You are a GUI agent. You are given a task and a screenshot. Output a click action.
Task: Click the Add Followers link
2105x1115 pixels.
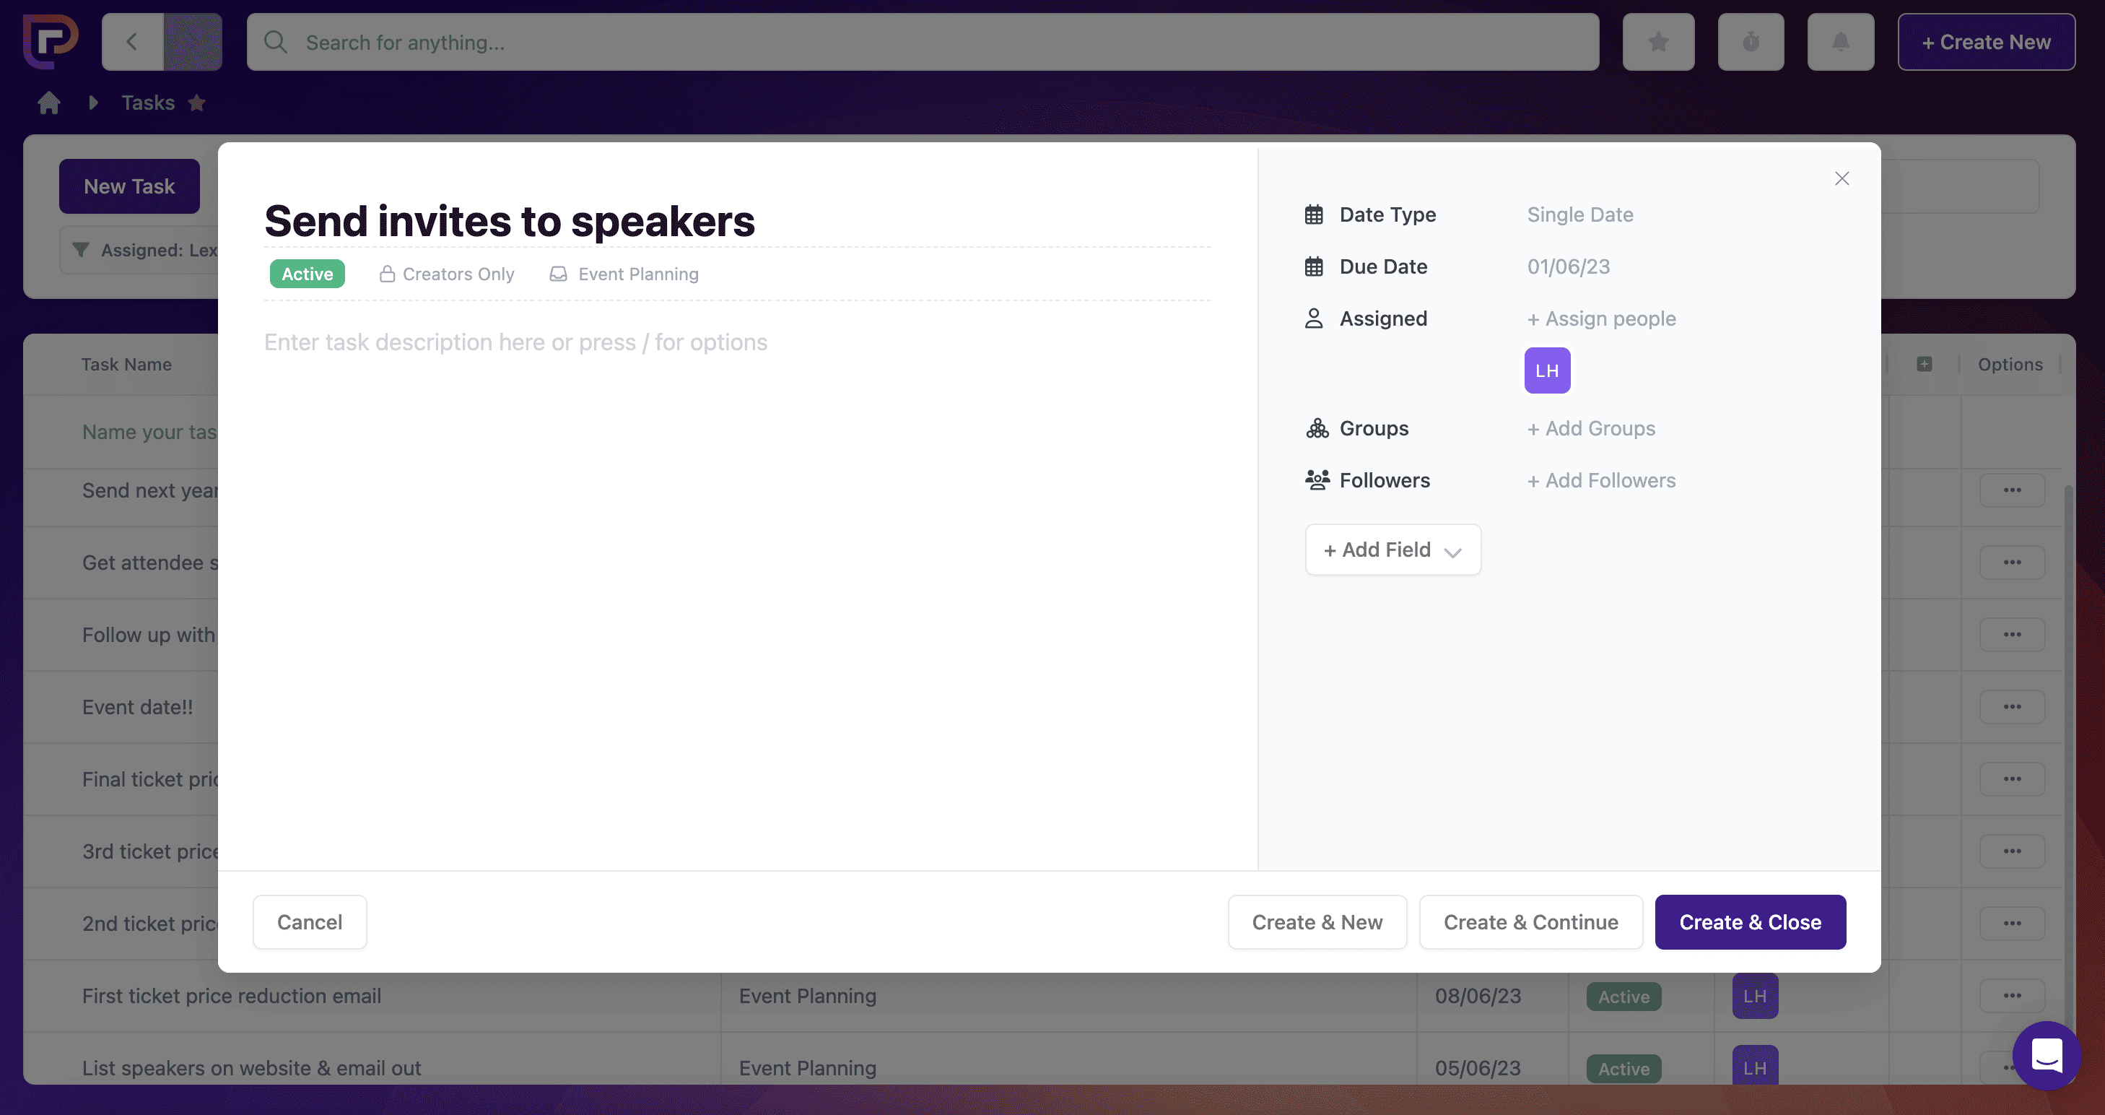(x=1601, y=481)
